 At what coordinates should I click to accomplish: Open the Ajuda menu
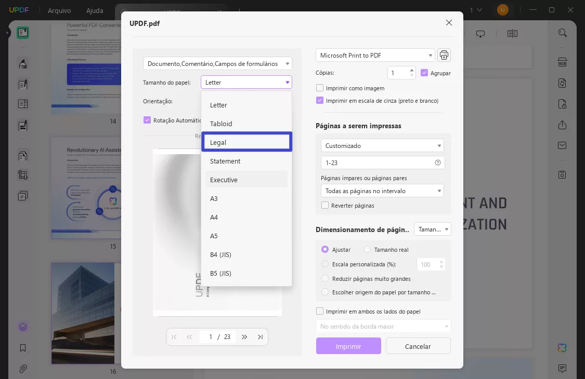pyautogui.click(x=95, y=10)
